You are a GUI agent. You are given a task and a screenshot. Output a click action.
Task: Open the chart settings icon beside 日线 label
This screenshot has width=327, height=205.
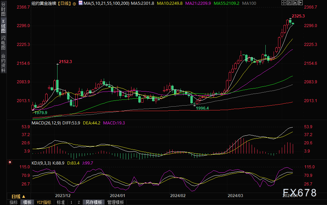pos(74,3)
